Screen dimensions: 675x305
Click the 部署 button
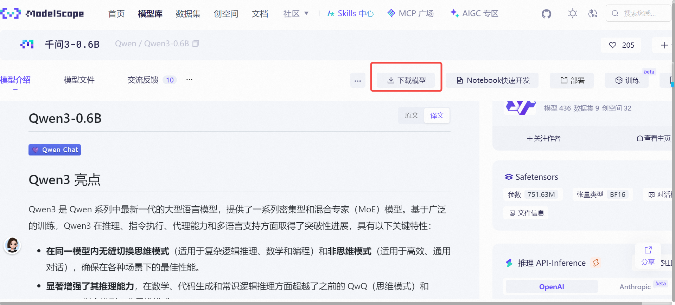point(572,80)
